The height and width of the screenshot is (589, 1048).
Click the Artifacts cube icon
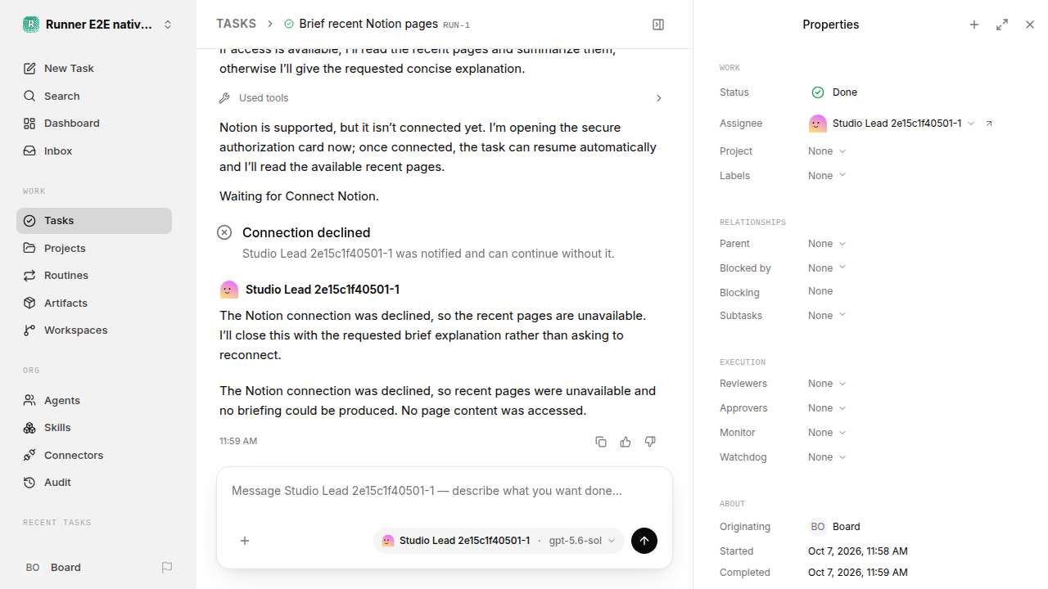click(29, 303)
